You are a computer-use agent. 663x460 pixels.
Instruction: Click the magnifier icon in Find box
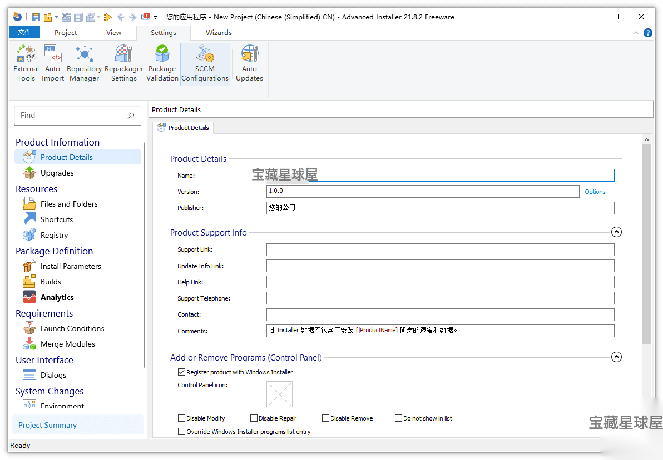131,116
